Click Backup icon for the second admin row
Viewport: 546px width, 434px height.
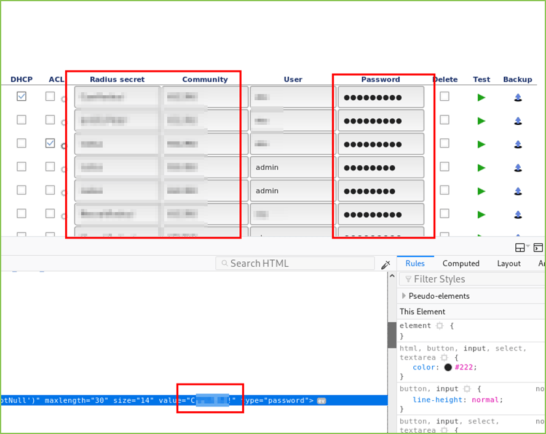[518, 191]
